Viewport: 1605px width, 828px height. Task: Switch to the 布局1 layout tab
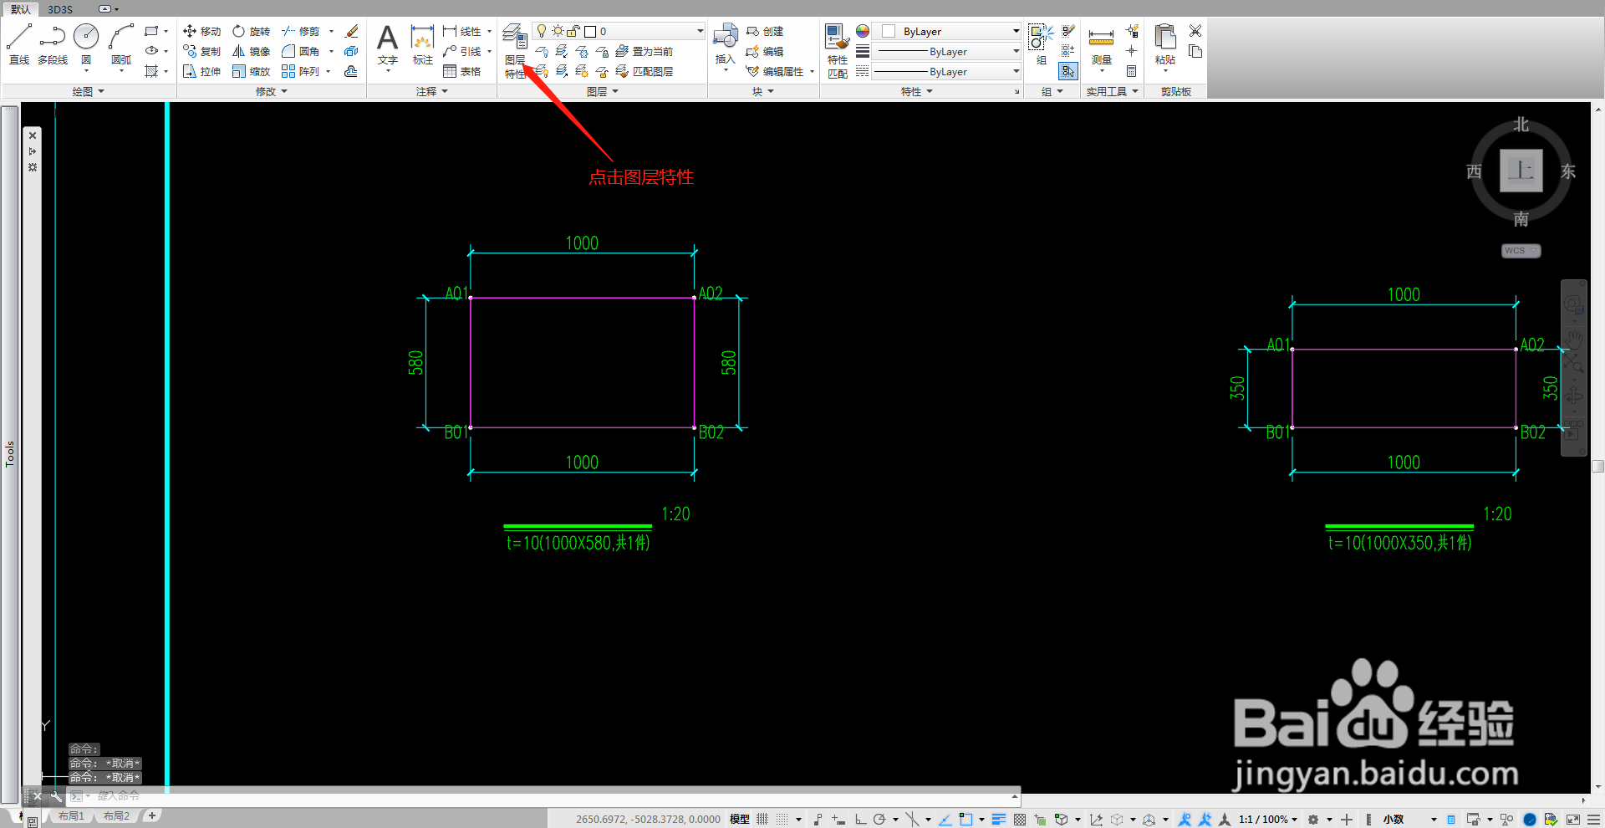tap(71, 815)
